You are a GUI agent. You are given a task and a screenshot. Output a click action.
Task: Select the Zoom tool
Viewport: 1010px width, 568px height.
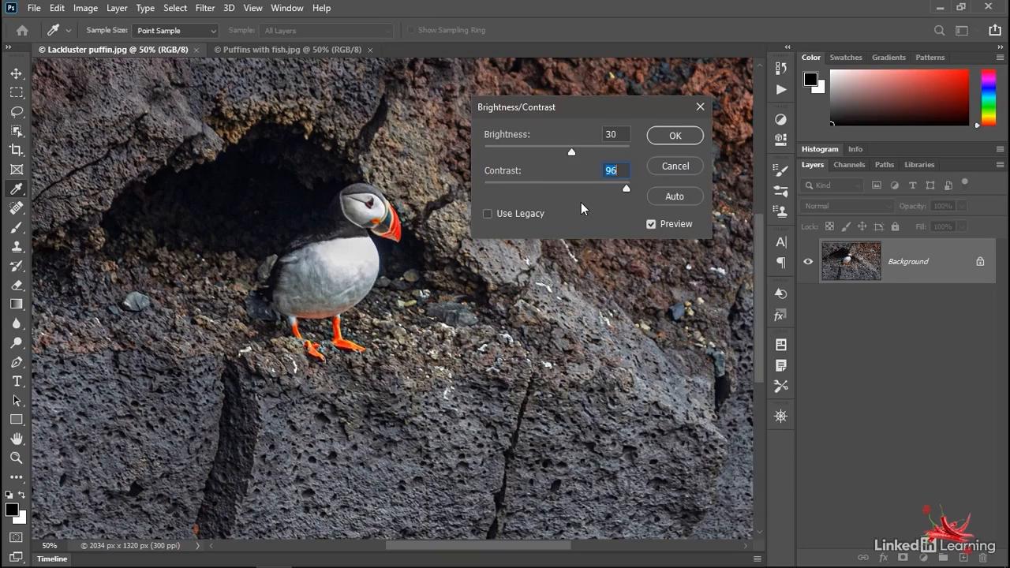coord(17,458)
